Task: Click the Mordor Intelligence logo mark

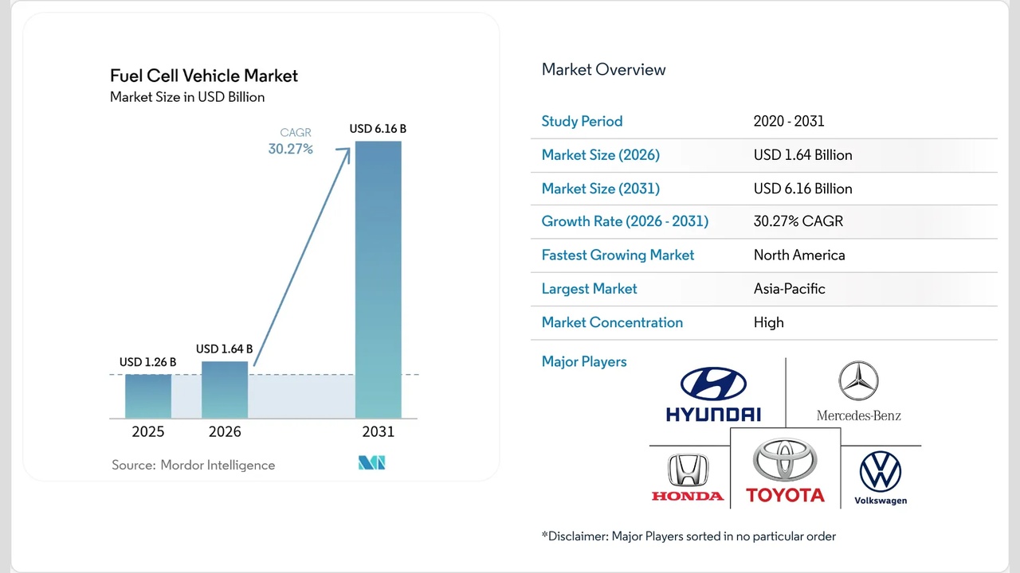Action: 371,462
